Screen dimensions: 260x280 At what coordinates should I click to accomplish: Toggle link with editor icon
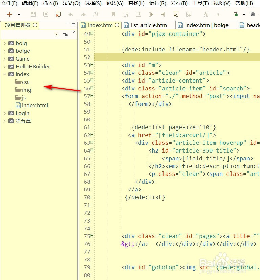point(65,34)
